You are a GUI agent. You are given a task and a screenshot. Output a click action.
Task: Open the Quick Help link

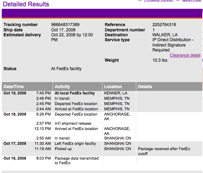pyautogui.click(x=191, y=0)
